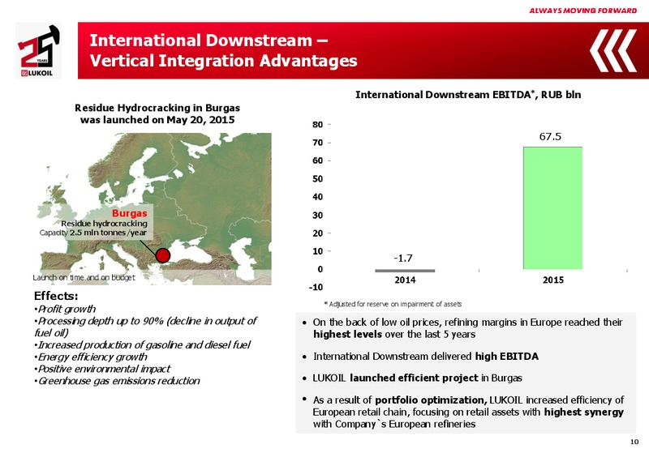The image size is (649, 449).
Task: Click 'was launched on May 20, 2015' text
Action: pos(157,120)
